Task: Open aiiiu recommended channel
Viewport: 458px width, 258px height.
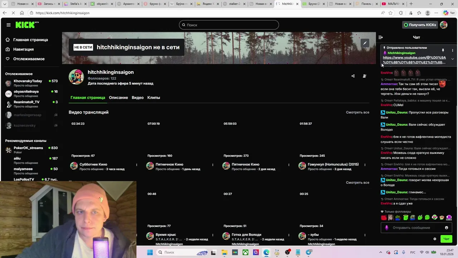Action: point(31,160)
